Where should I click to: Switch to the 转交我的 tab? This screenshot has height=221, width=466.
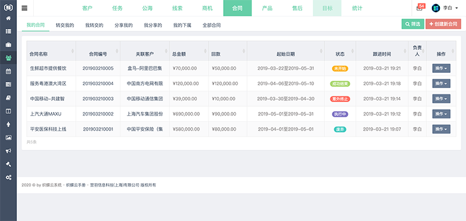65,25
